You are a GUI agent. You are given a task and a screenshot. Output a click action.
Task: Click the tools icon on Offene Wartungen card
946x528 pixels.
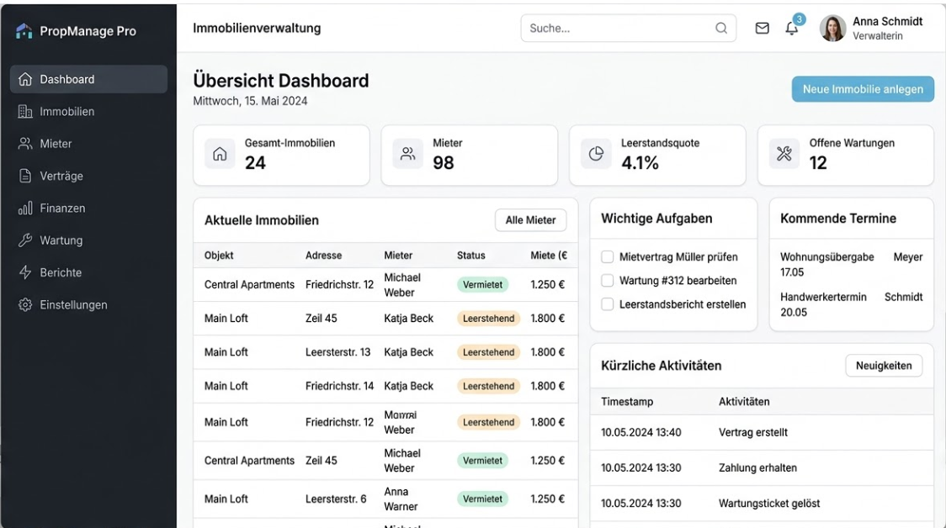click(x=784, y=154)
